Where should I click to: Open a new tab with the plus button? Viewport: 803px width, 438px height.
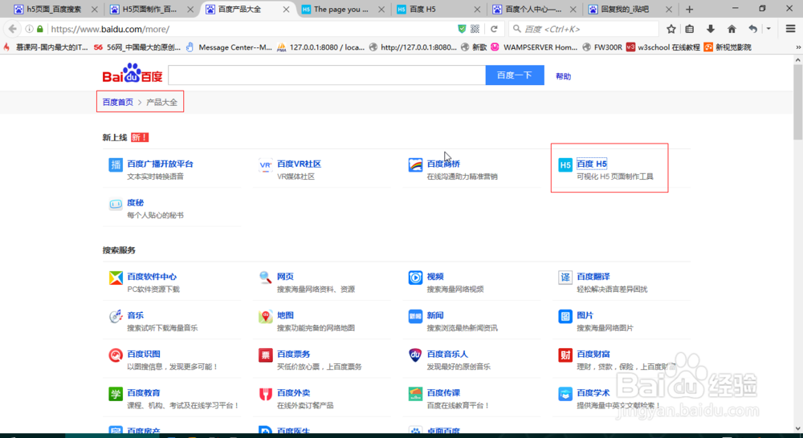[x=689, y=9]
